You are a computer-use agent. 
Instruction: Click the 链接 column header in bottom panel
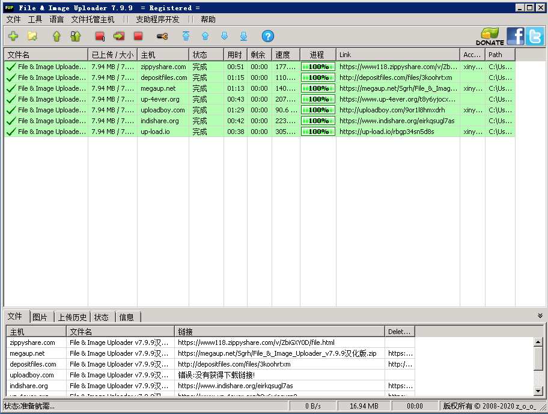279,332
